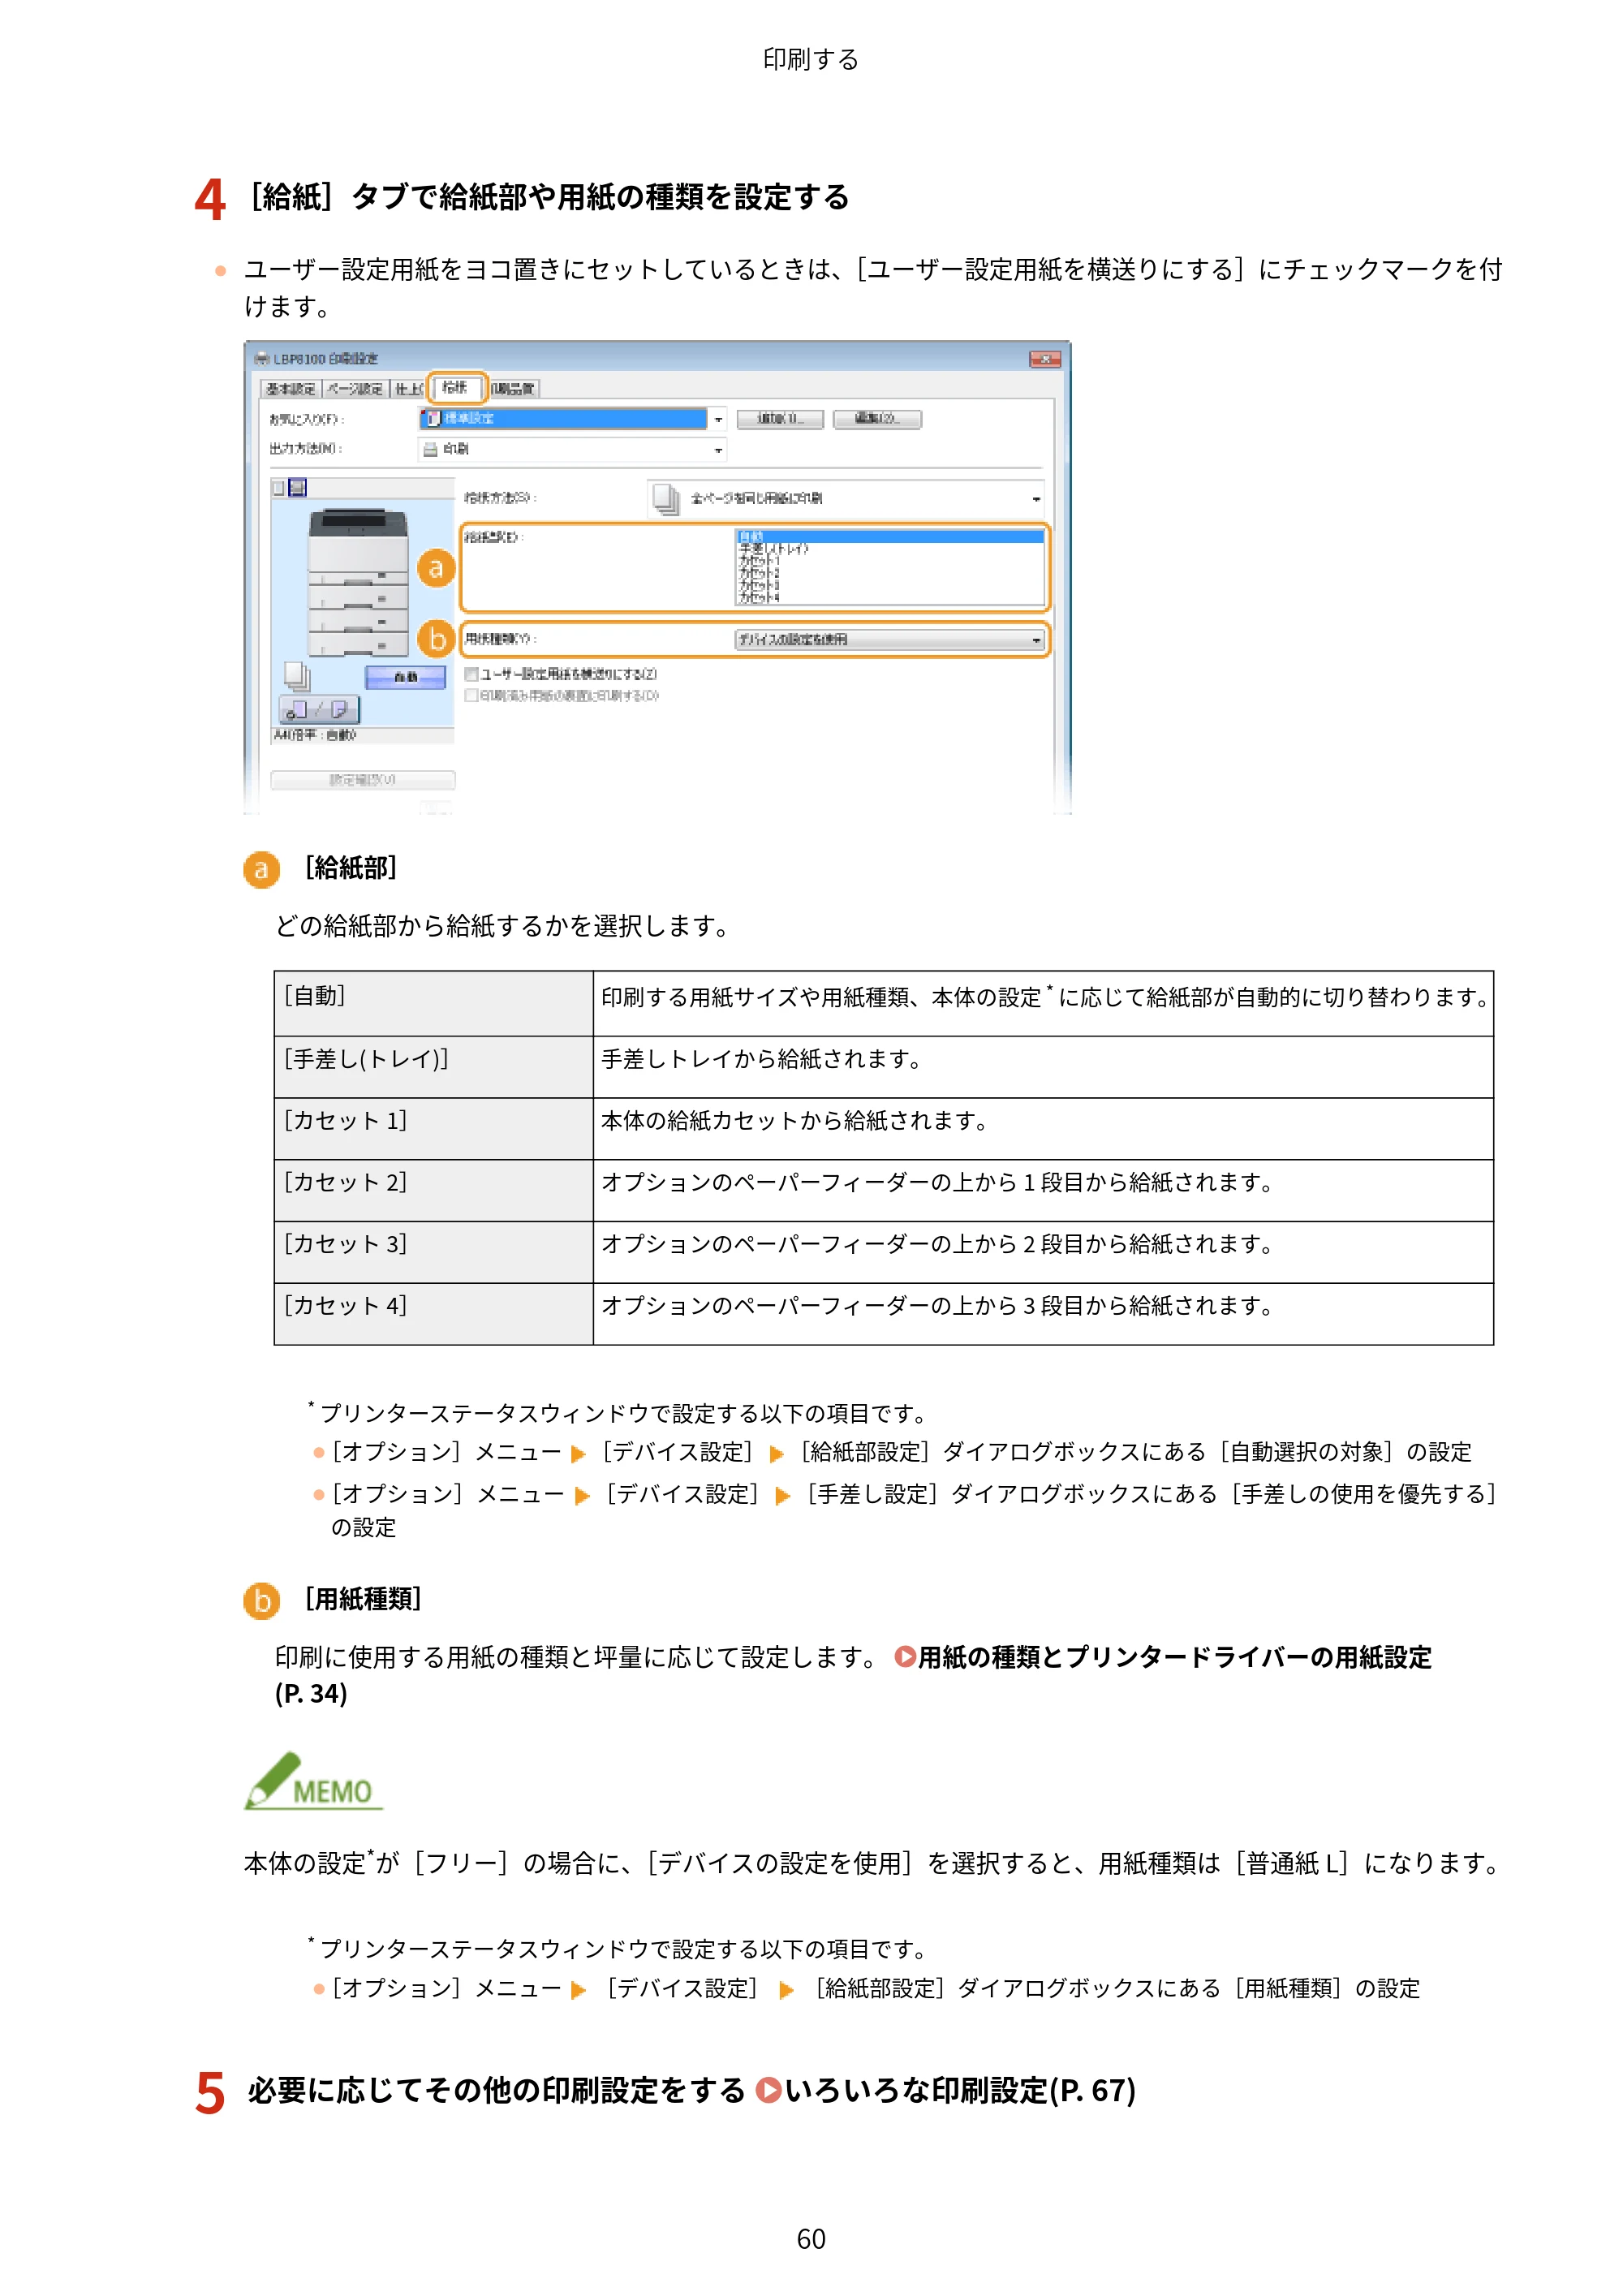Viewport: 1623px width, 2296px height.
Task: Click the text 手差しトレイから給紙されます。
Action: coord(762,1058)
